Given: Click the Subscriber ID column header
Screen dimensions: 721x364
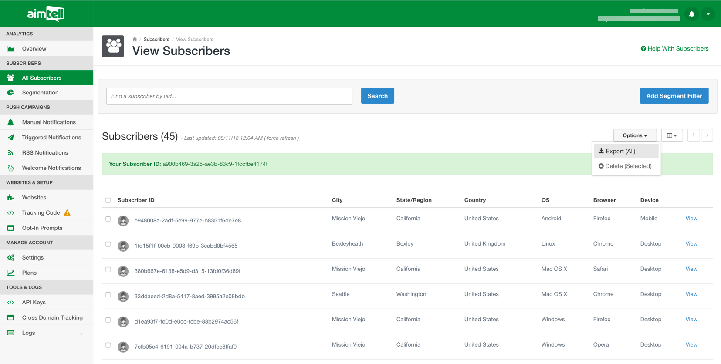Looking at the screenshot, I should (136, 200).
